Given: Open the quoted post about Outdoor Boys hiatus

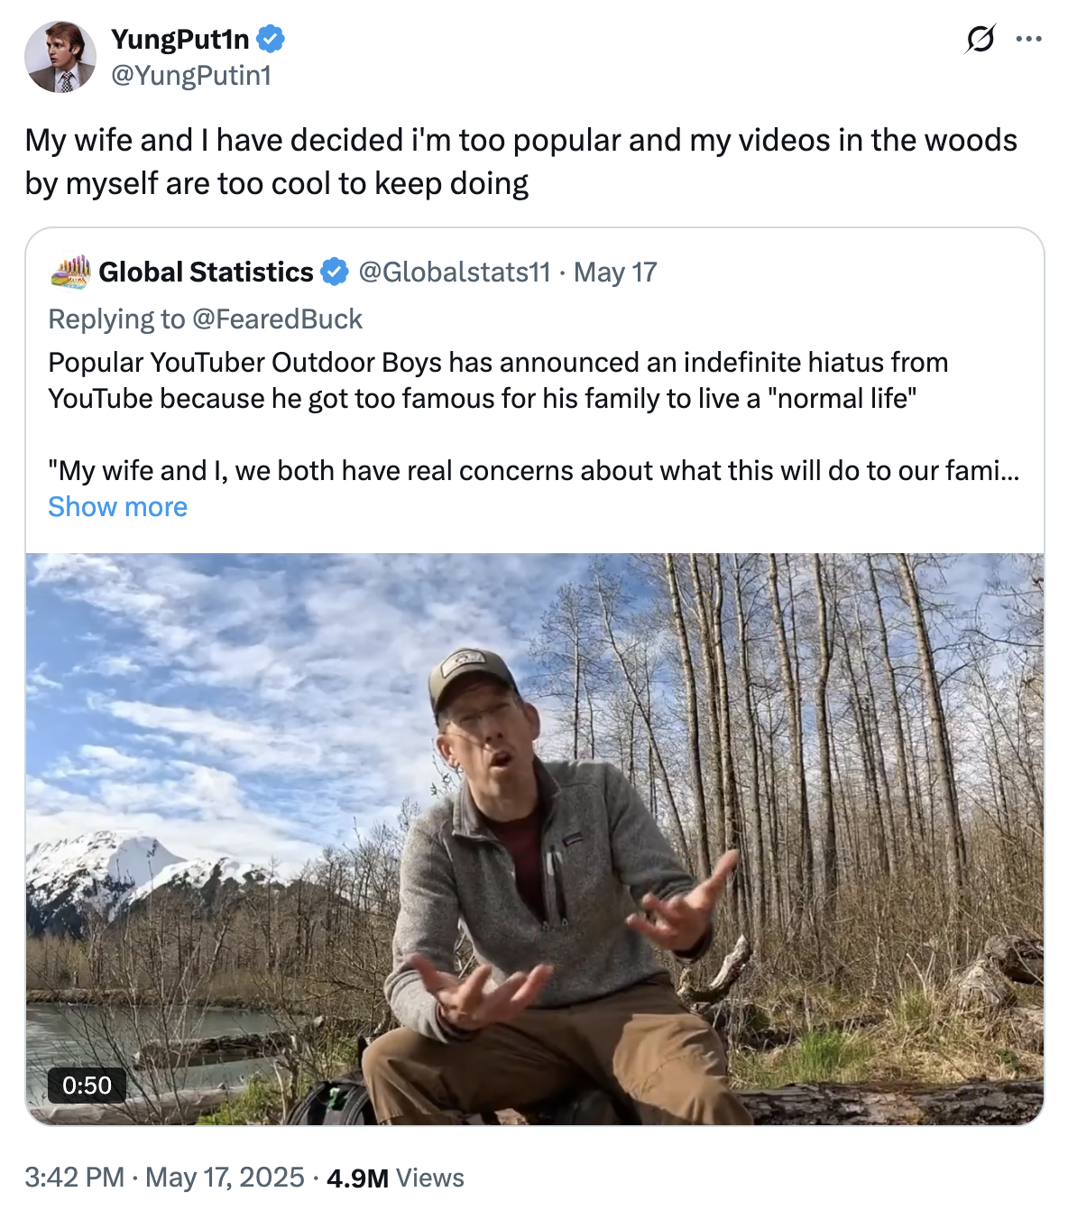Looking at the screenshot, I should [498, 380].
